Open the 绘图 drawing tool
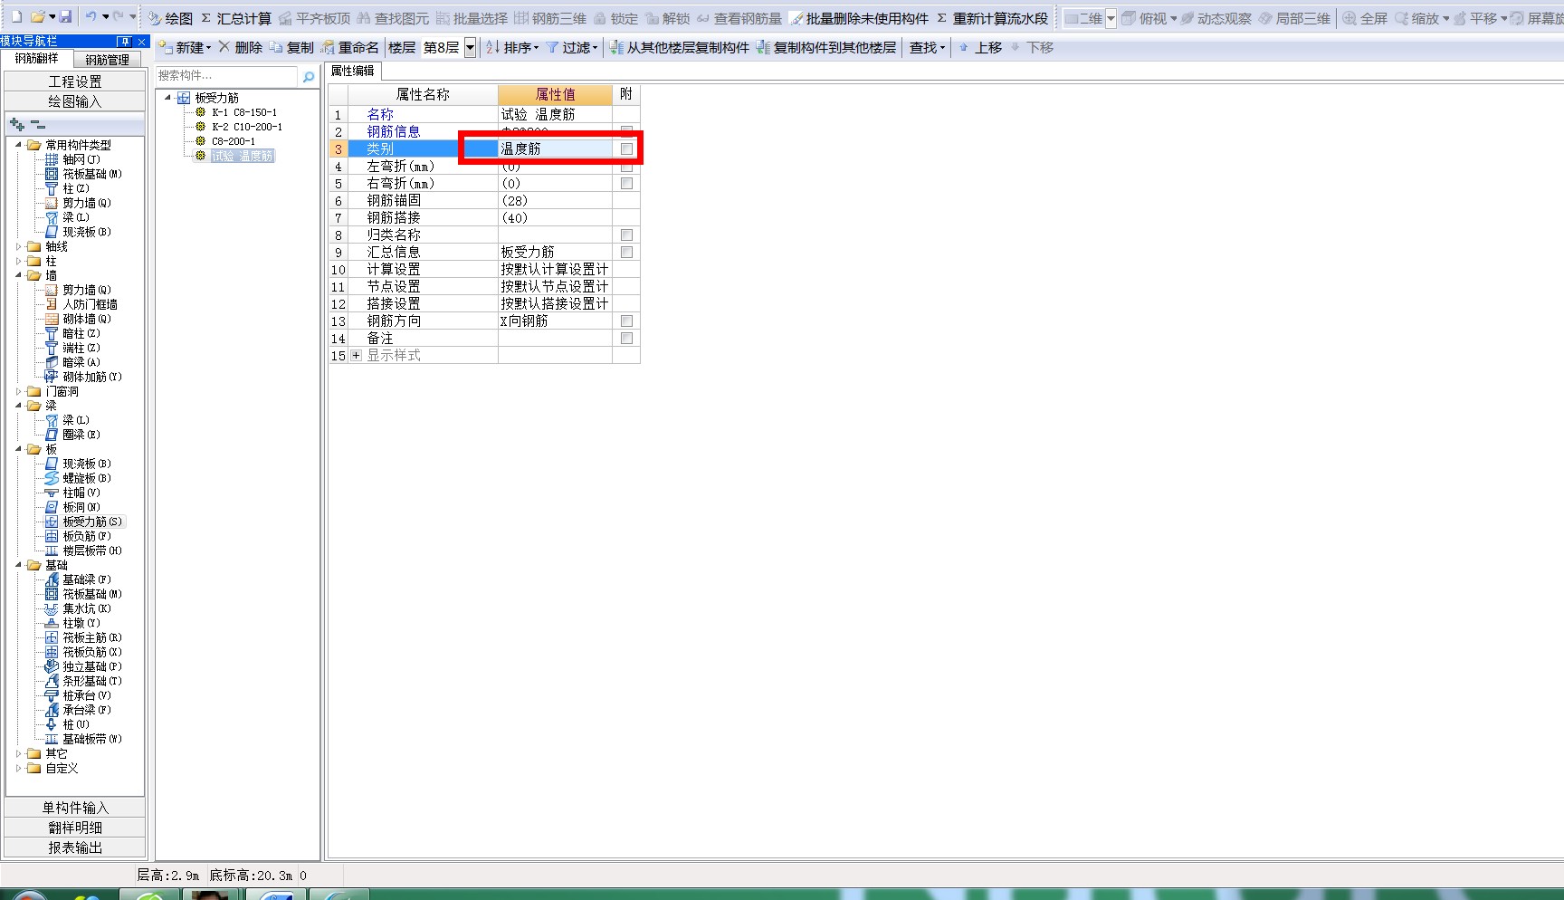This screenshot has height=900, width=1564. click(170, 18)
